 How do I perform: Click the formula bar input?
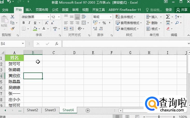click(125, 44)
